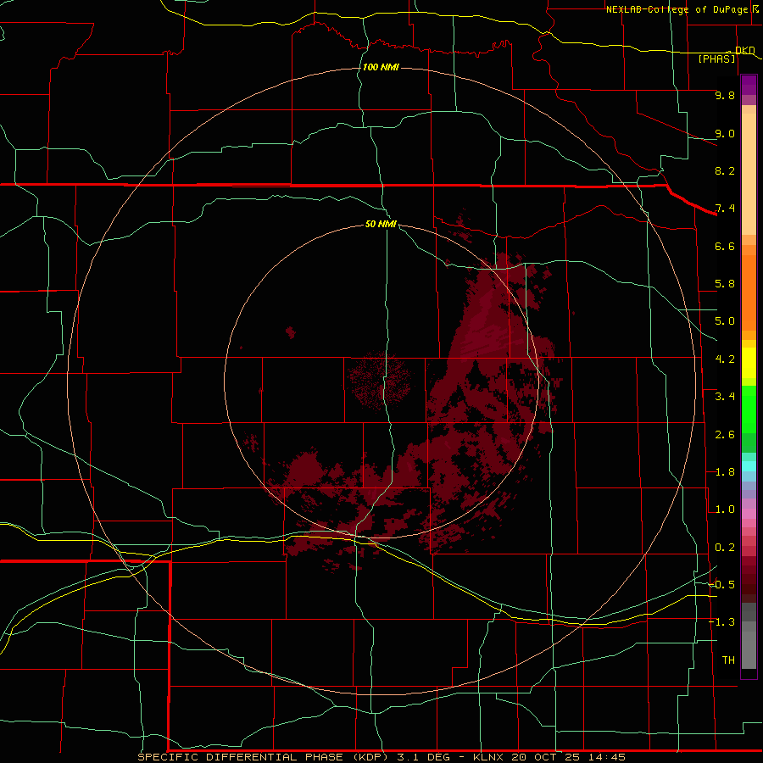This screenshot has width=763, height=763.
Task: Click the 7.4 legend value
Action: pos(725,209)
